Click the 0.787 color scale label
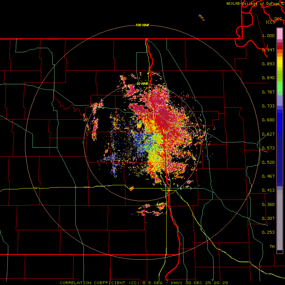This screenshot has width=285, height=285. 268,92
